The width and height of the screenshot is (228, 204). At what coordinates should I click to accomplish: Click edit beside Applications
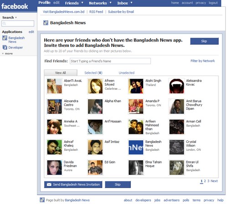31,32
